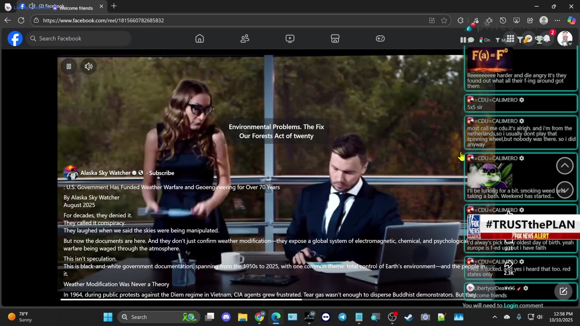
Task: Pause the reel video
Action: pos(69,67)
